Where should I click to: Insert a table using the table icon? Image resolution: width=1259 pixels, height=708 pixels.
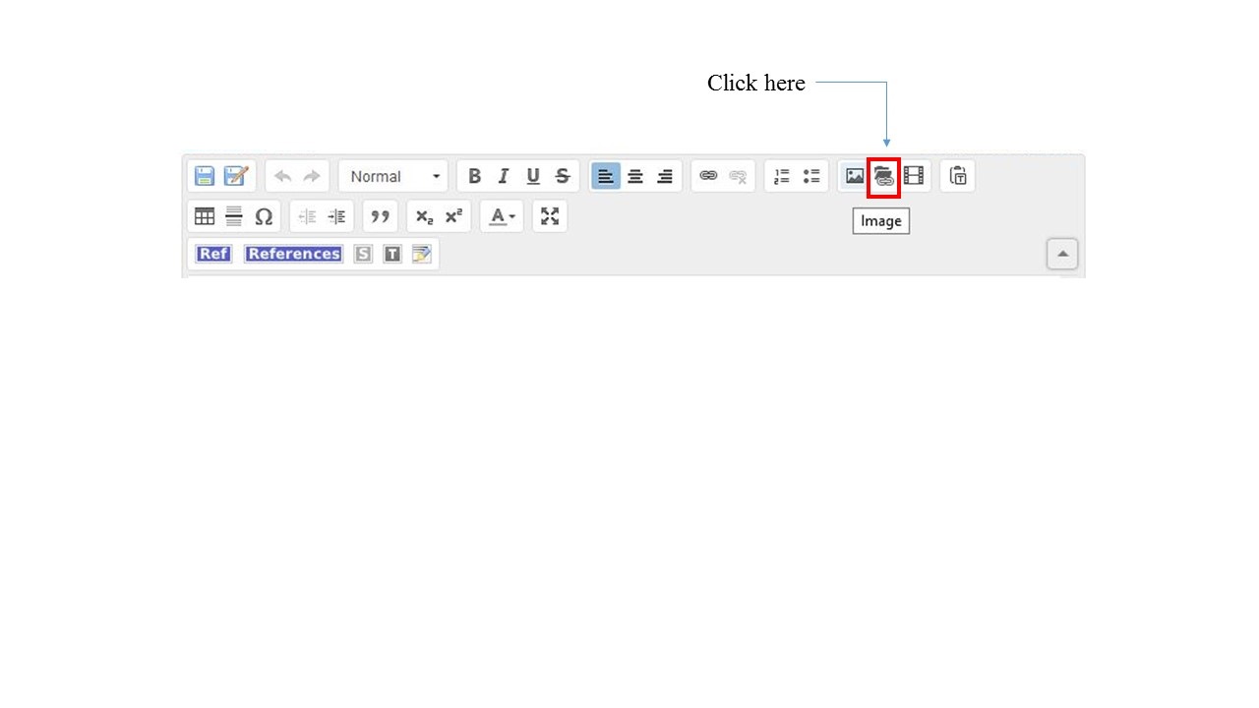point(205,216)
